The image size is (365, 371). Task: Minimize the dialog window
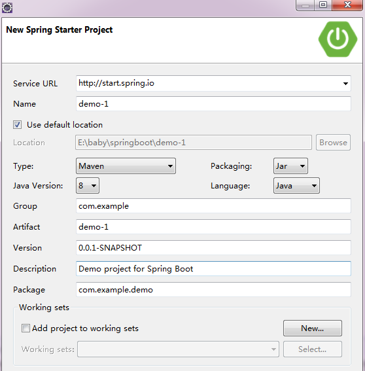pos(305,5)
